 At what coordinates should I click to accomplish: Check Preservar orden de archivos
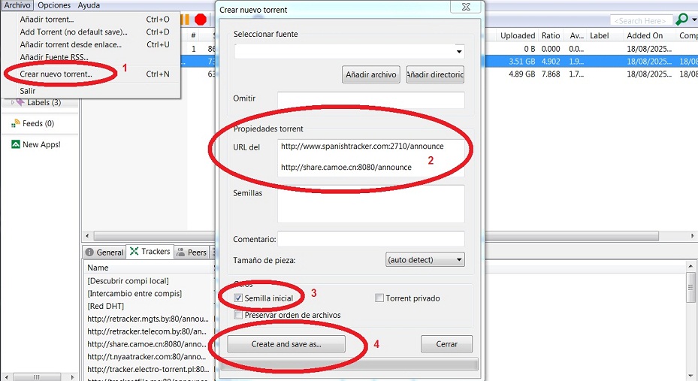click(x=239, y=315)
